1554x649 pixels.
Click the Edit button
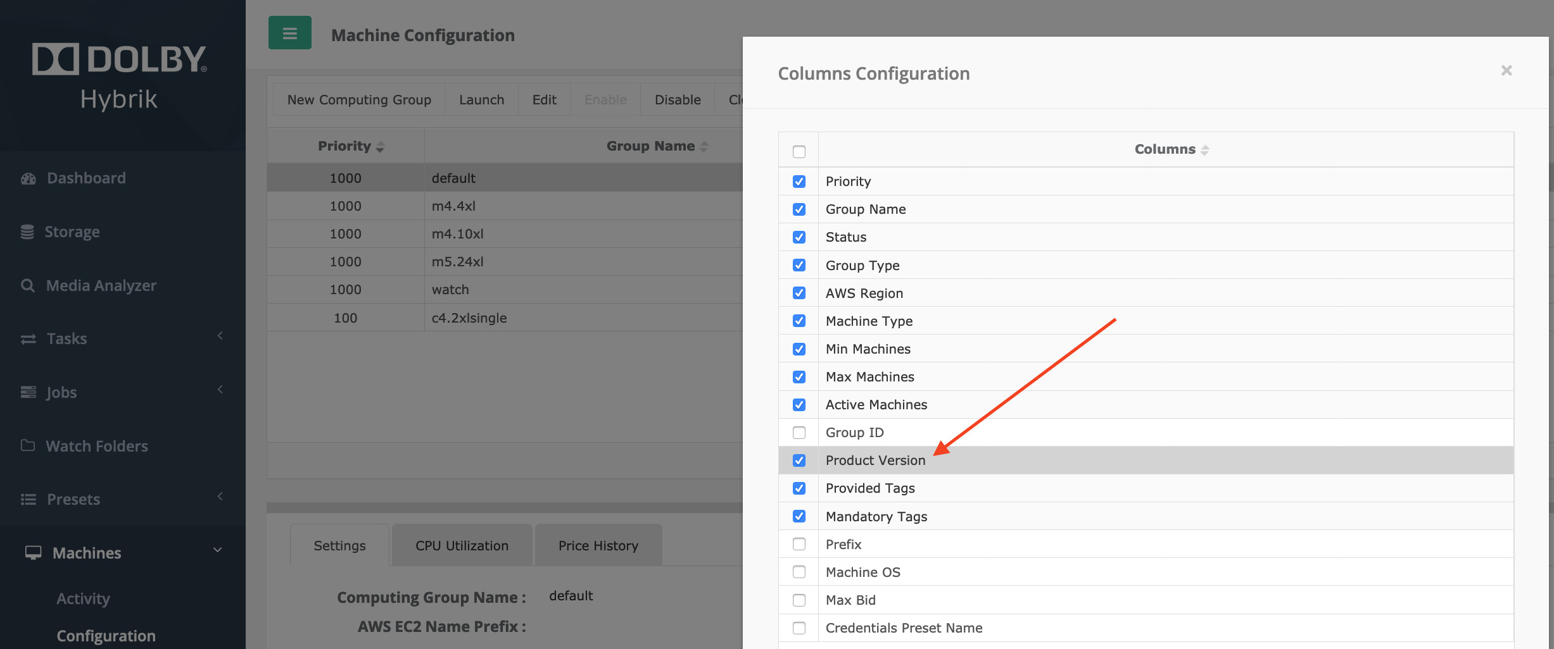545,100
